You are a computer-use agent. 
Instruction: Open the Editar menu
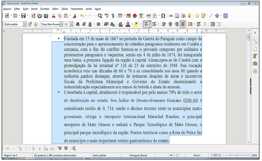coord(17,9)
